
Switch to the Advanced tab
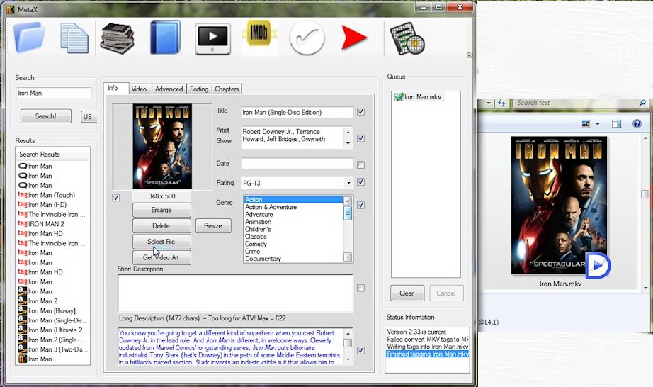tap(169, 89)
